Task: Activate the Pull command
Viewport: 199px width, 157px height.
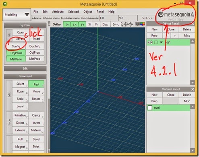Action: click(x=20, y=139)
